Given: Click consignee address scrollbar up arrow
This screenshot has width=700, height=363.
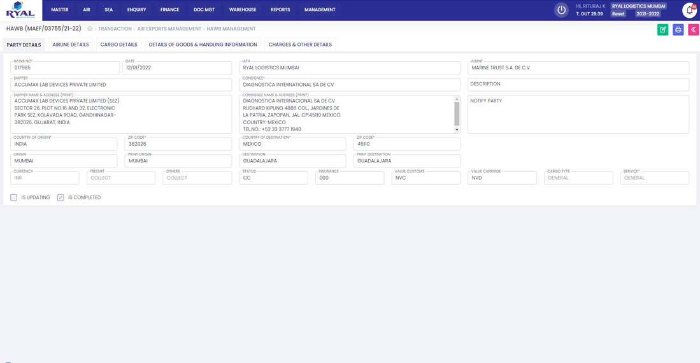Looking at the screenshot, I should coord(457,99).
